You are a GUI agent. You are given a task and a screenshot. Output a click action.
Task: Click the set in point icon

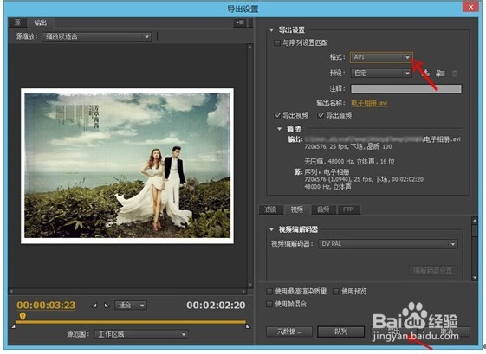click(x=94, y=306)
